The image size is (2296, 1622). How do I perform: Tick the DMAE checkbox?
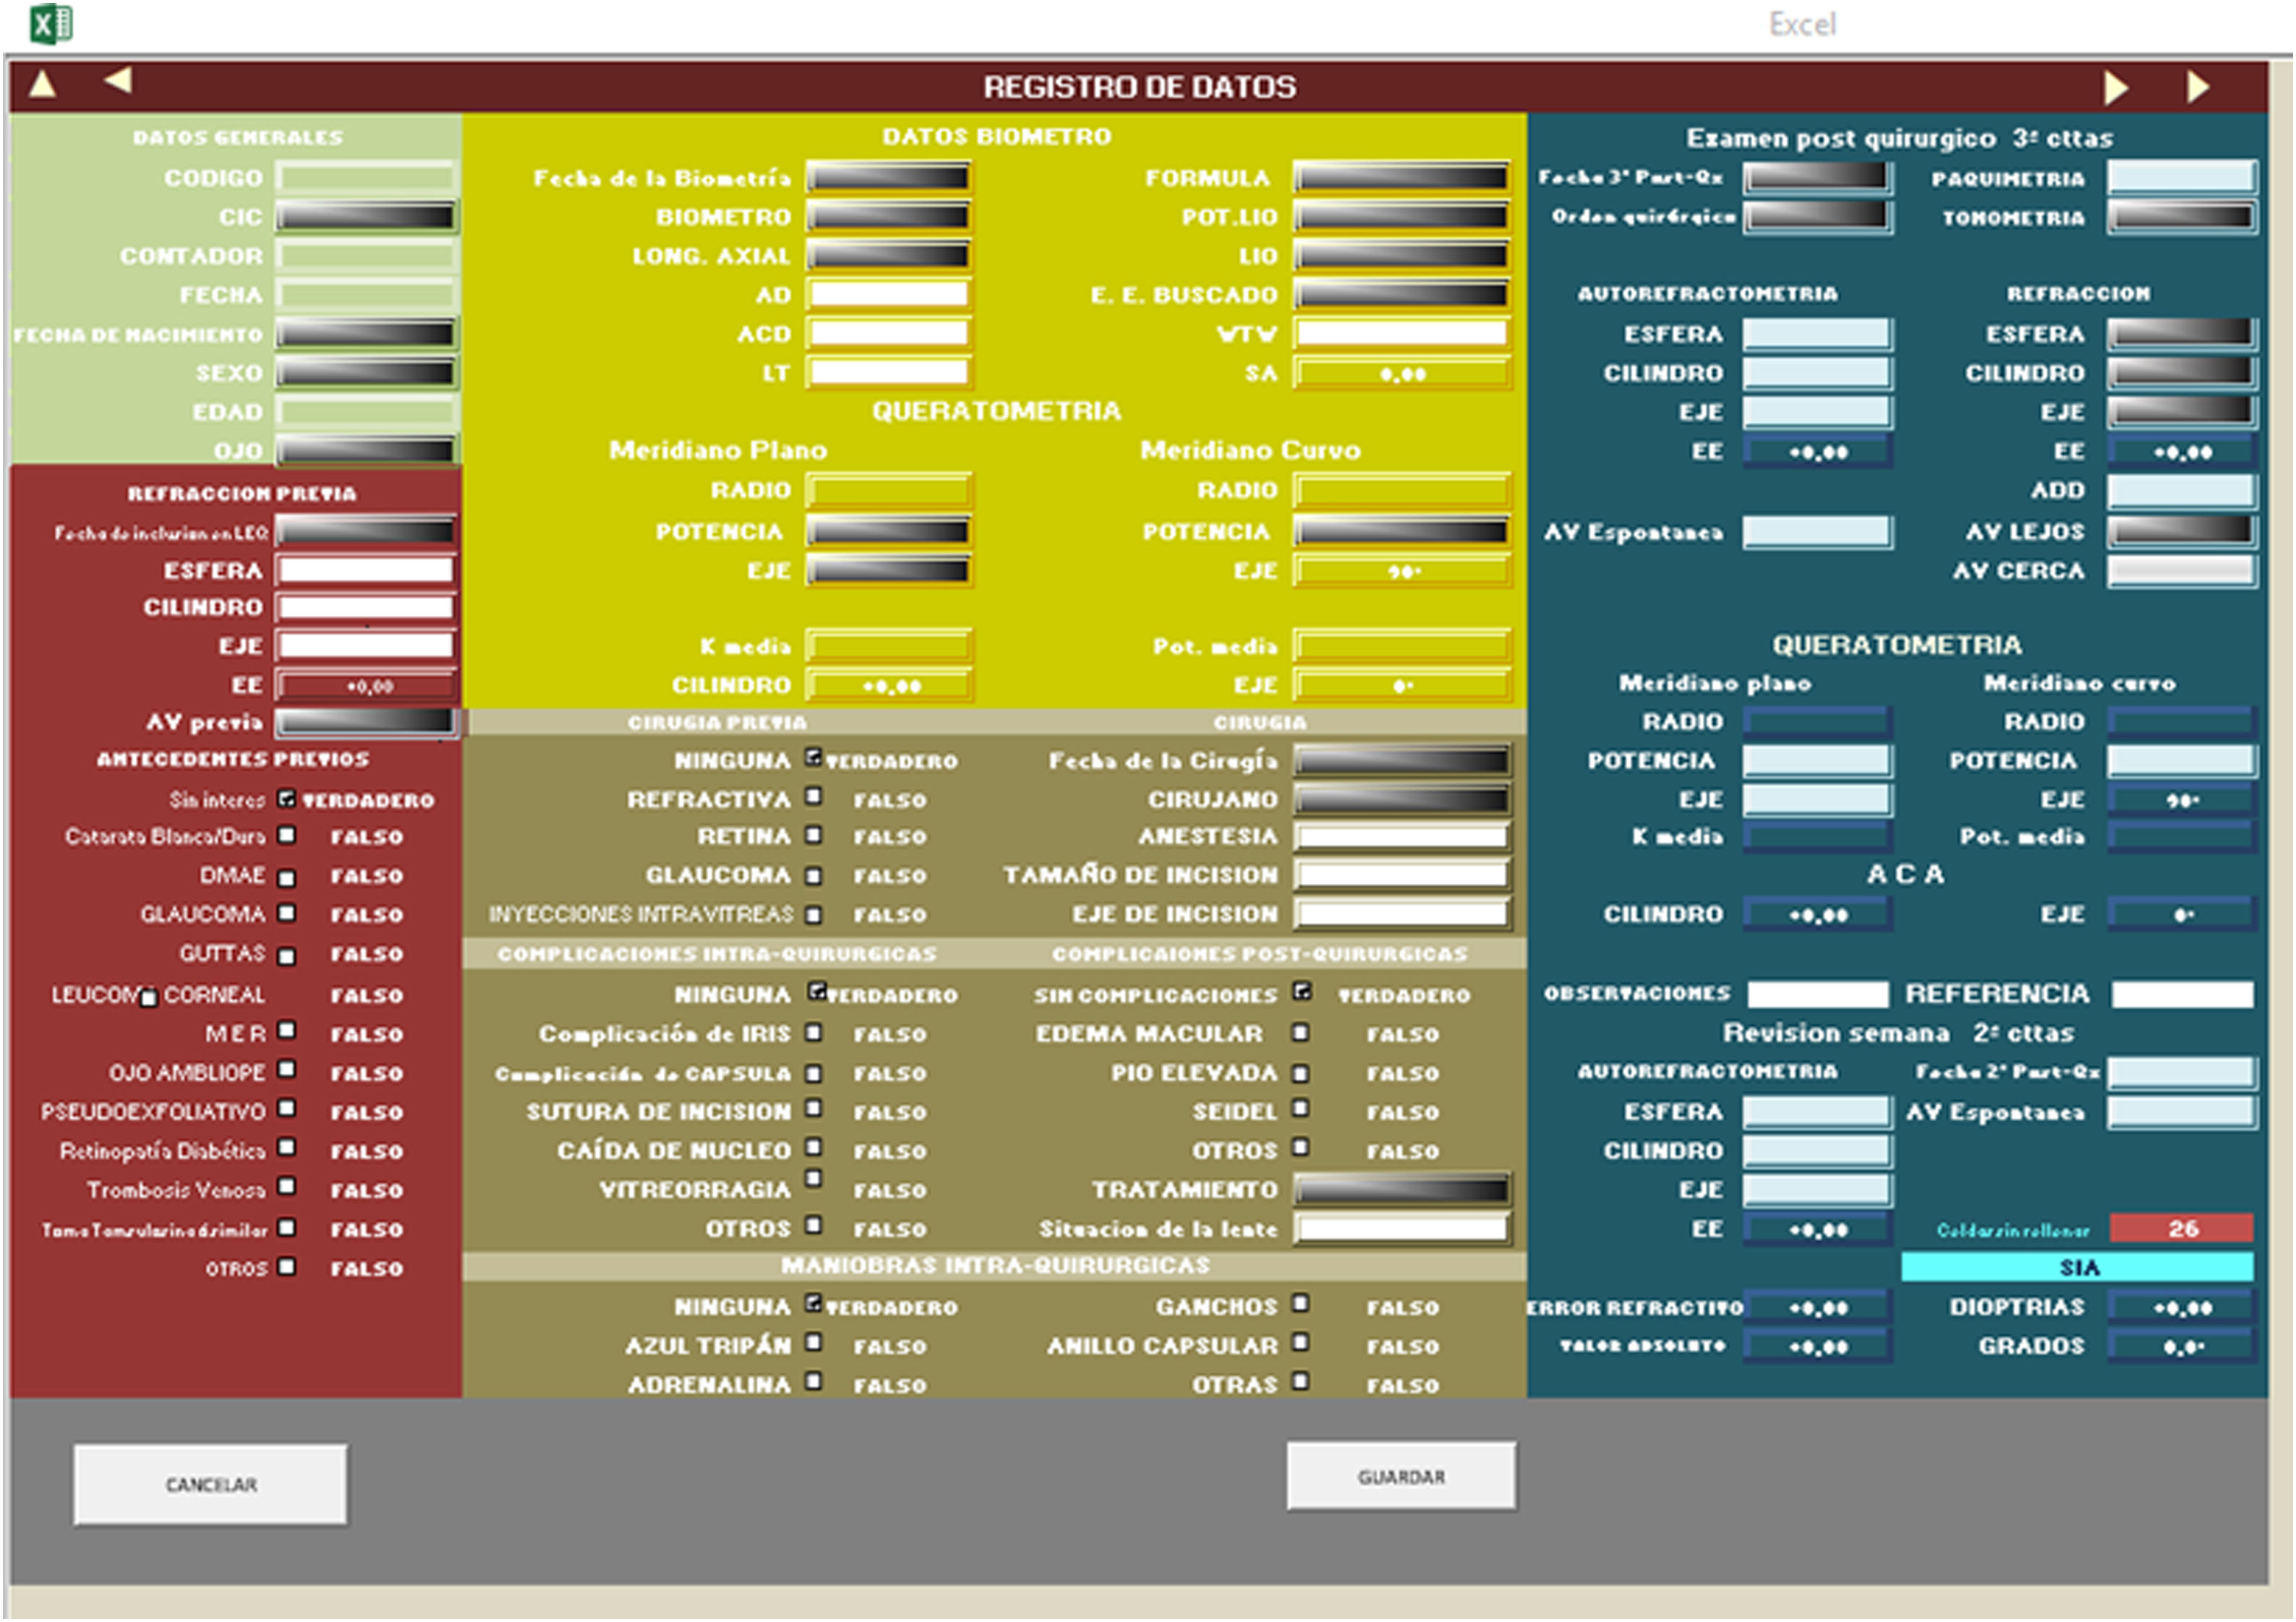point(287,880)
